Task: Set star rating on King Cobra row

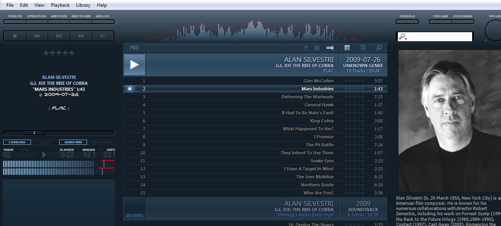Action: tap(354, 121)
